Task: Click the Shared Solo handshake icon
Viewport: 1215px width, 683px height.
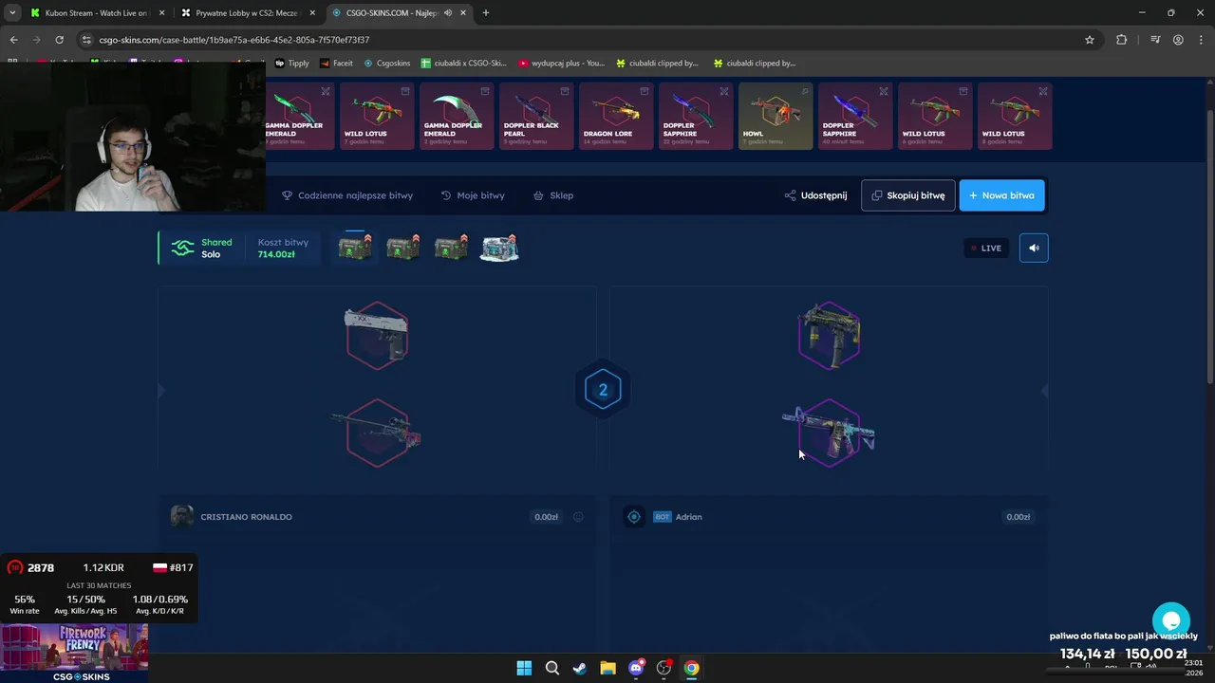Action: [x=182, y=248]
